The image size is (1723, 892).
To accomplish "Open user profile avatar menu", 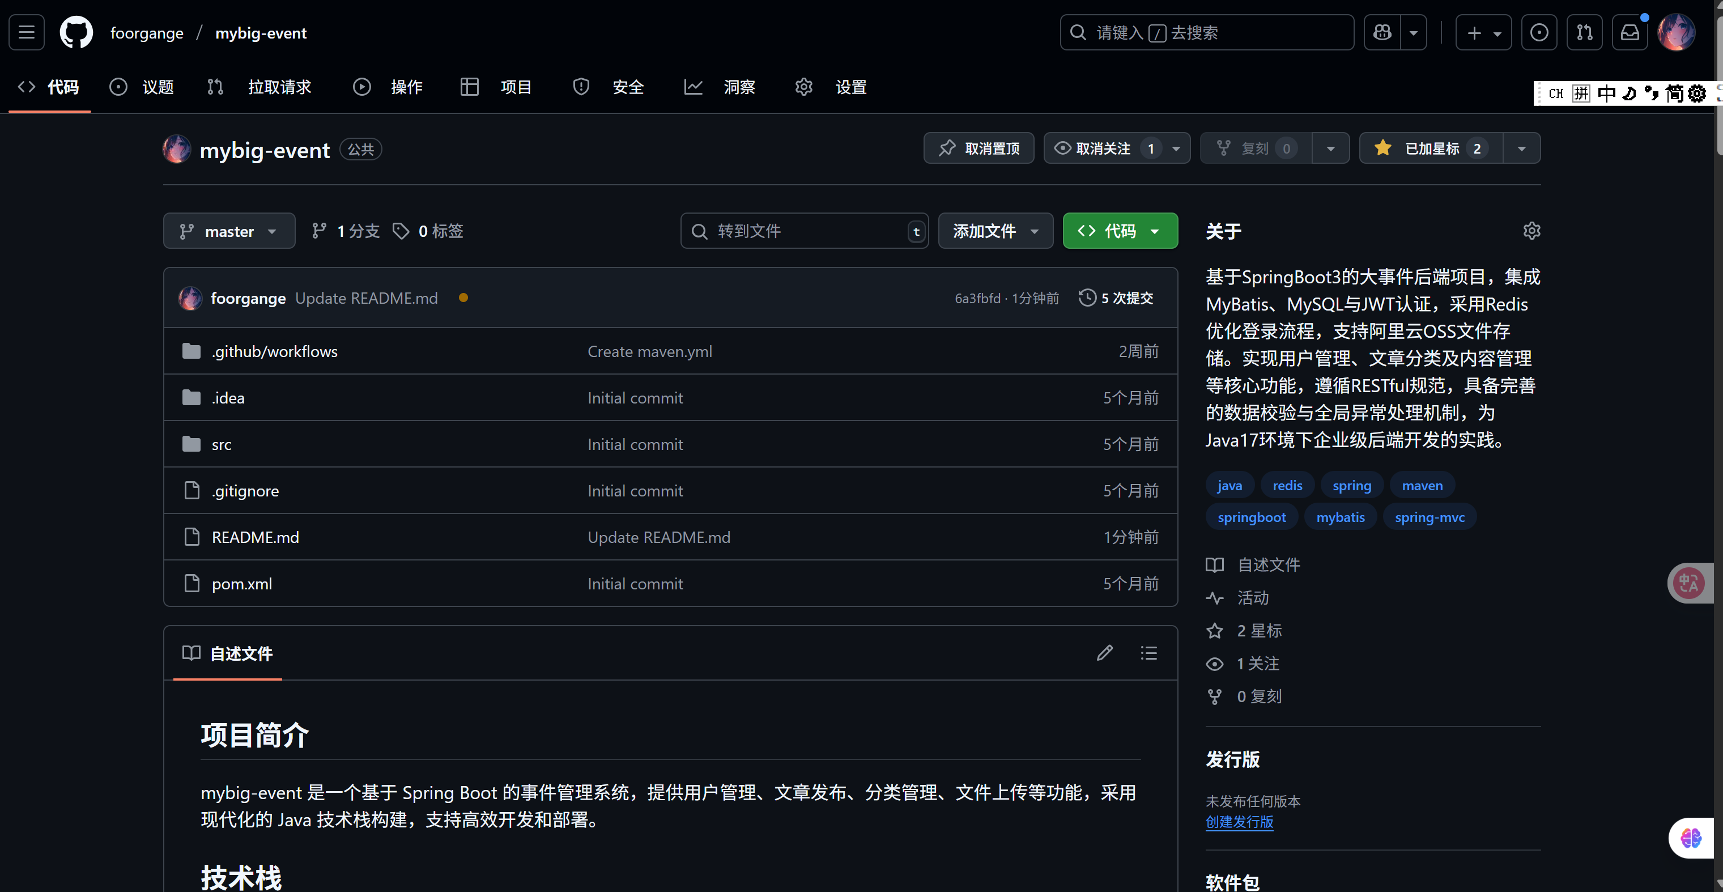I will (1675, 32).
